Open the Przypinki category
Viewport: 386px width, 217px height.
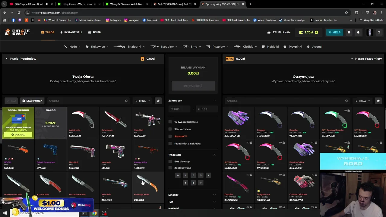(293, 47)
